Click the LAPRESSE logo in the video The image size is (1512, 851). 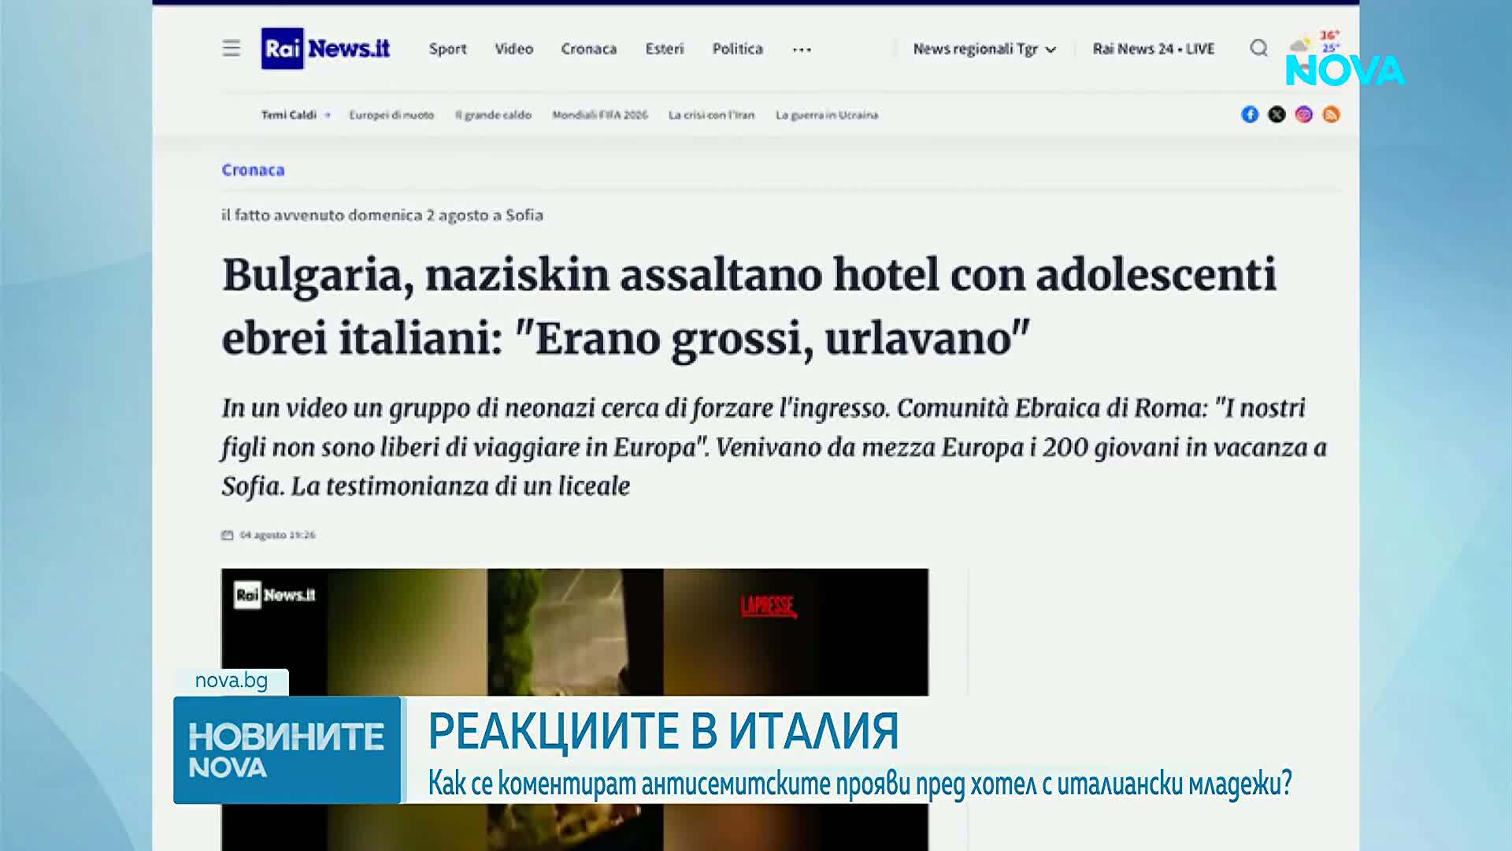pos(768,607)
